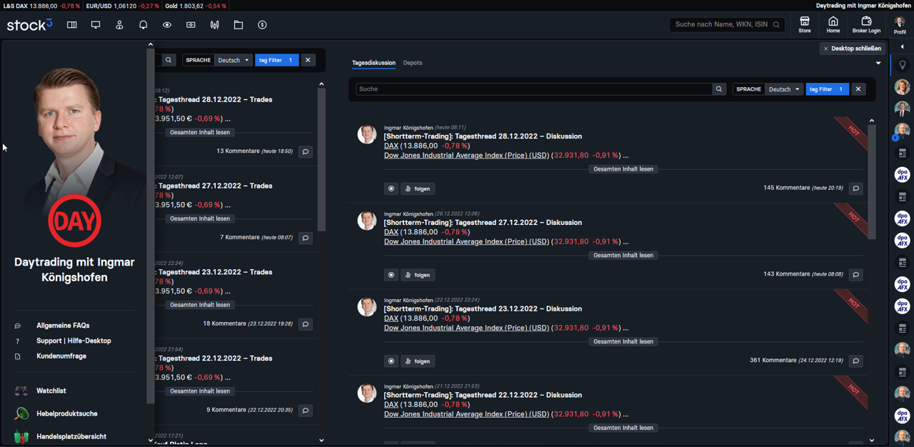The image size is (914, 447).
Task: Open Allgemeine FAQs
Action: tap(63, 326)
